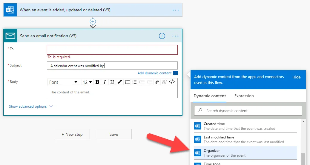Show info for Send an email notification
The height and width of the screenshot is (165, 310).
[x=162, y=36]
